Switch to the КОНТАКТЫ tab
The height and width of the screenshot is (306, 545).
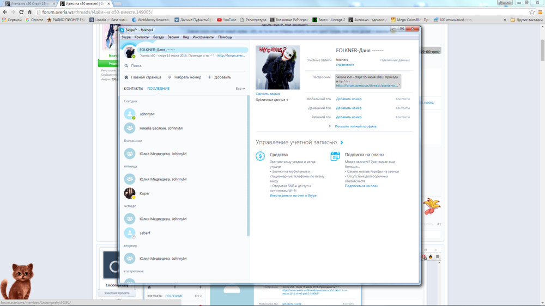tap(134, 89)
